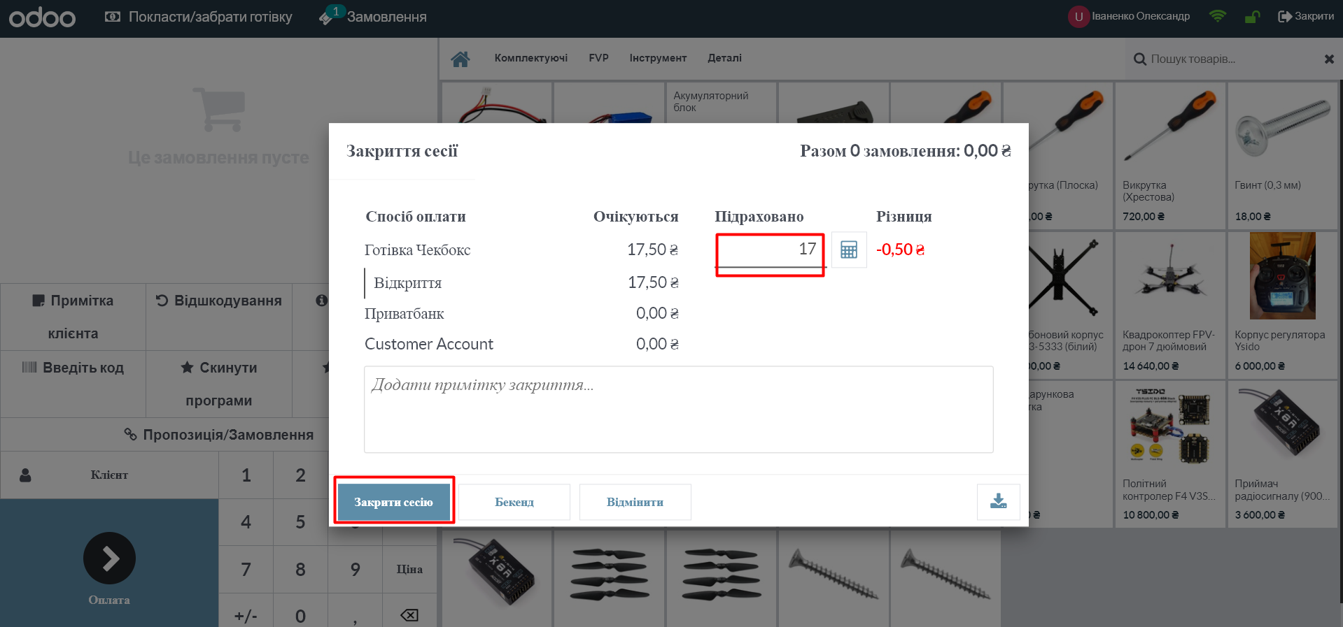Click Закрити сесію button

[393, 502]
